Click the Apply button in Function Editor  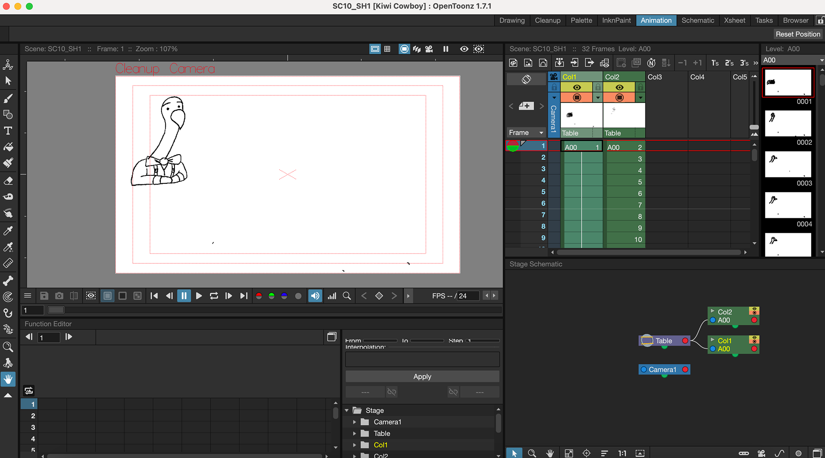pyautogui.click(x=422, y=376)
